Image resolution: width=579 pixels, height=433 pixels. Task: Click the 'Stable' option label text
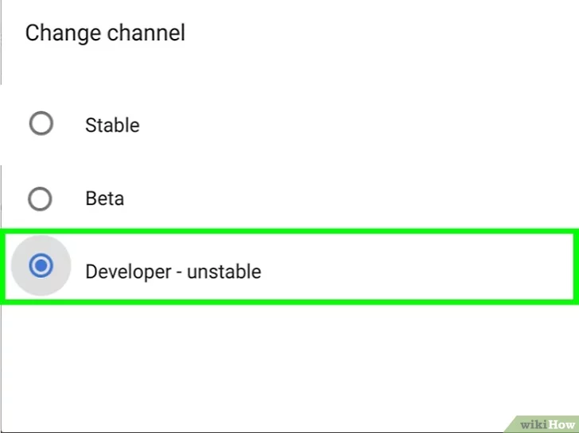point(112,125)
